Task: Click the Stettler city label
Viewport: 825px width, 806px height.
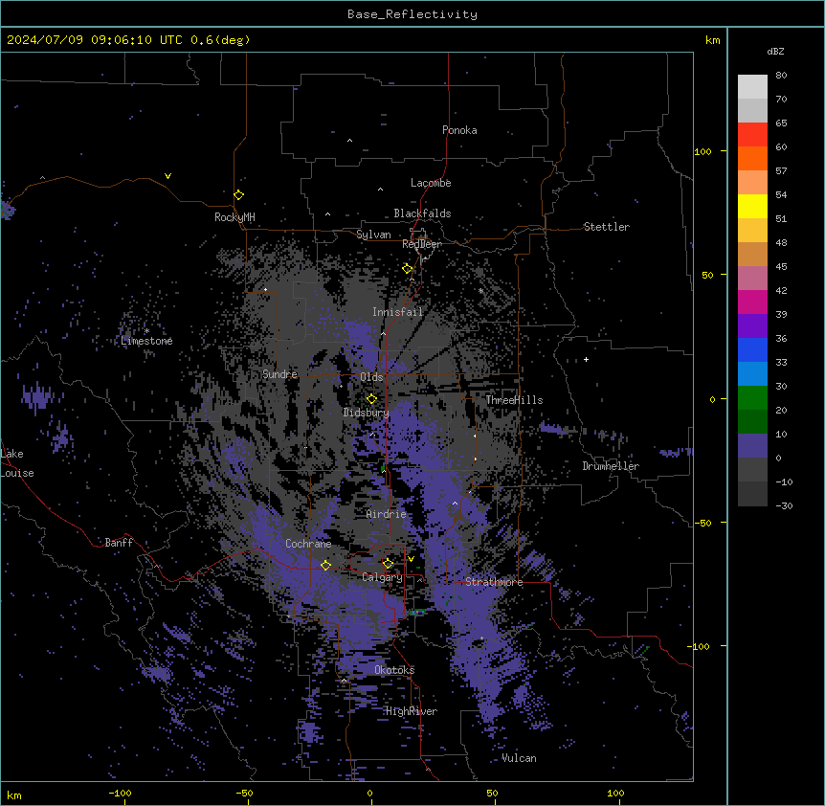Action: pos(607,227)
